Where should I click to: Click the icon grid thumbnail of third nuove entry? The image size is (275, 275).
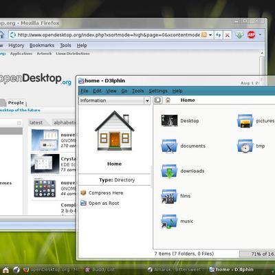45,188
